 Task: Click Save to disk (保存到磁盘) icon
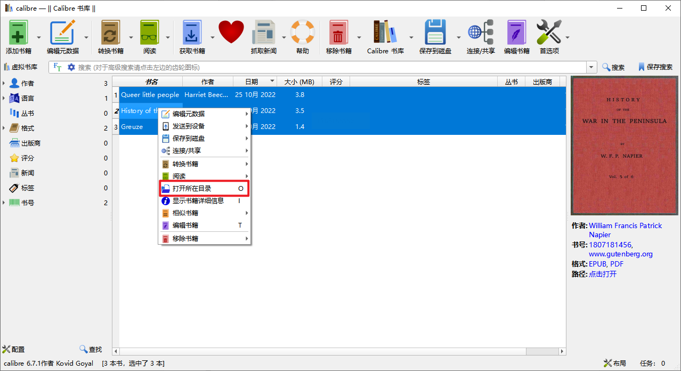(x=435, y=33)
